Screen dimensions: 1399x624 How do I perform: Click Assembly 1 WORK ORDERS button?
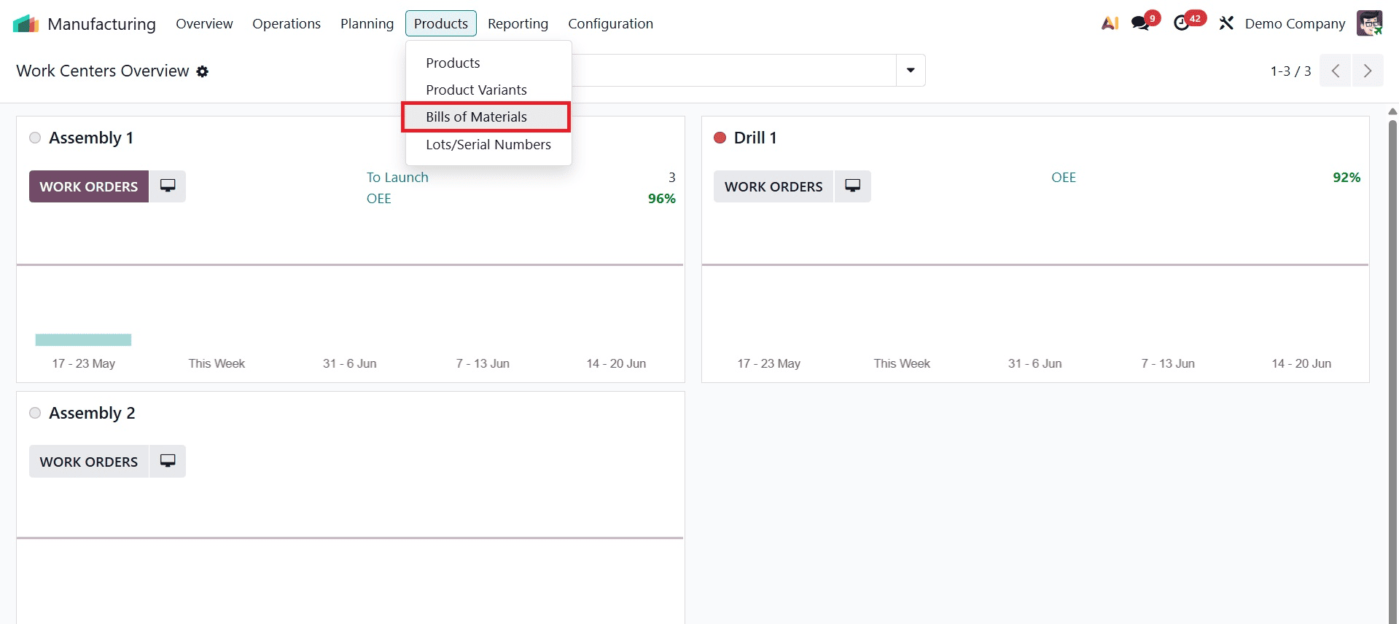pos(89,186)
